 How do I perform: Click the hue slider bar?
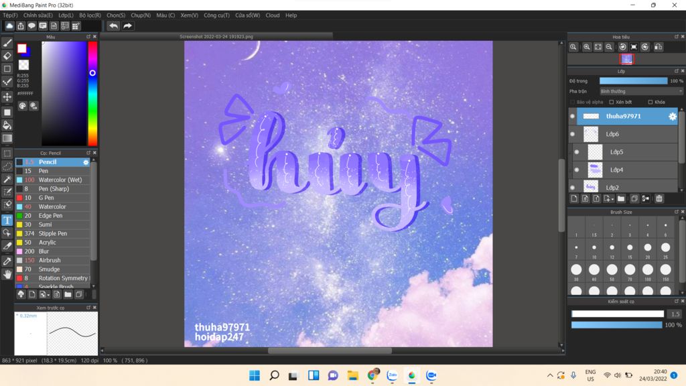[x=92, y=94]
